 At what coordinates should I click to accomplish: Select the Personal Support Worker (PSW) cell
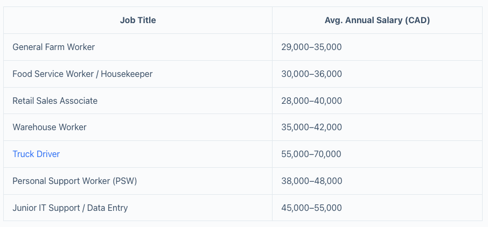138,181
